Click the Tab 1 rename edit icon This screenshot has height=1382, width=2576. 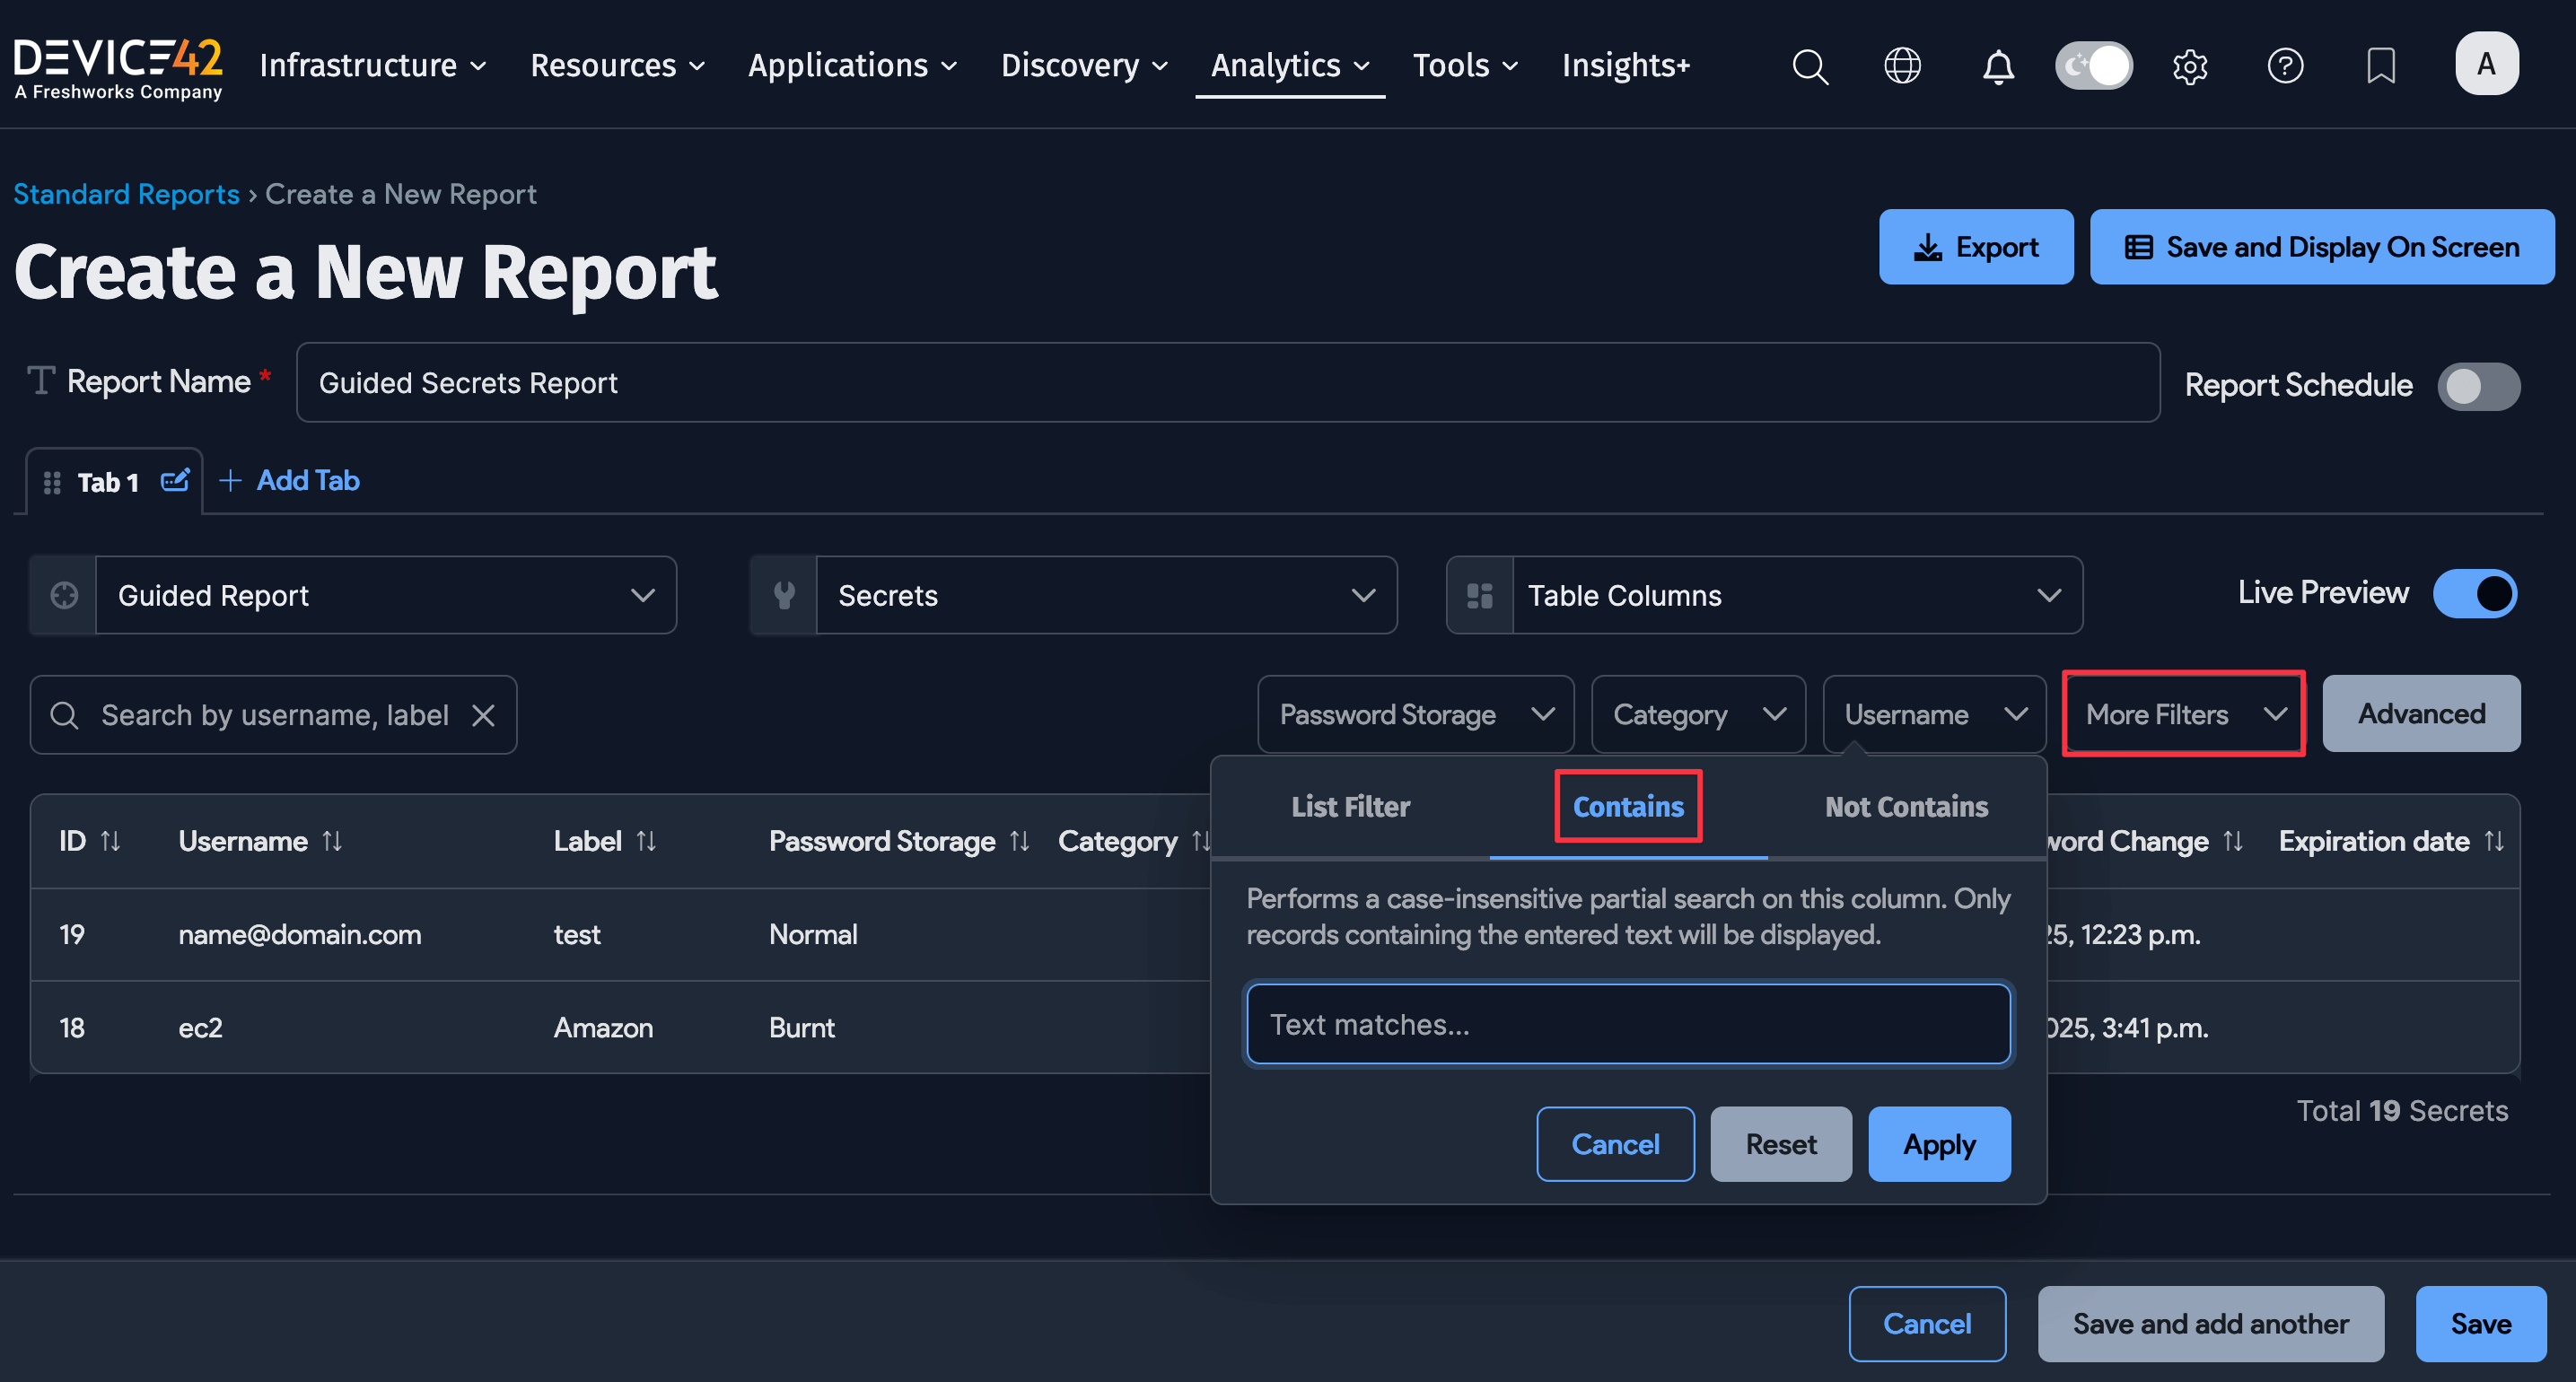175,481
